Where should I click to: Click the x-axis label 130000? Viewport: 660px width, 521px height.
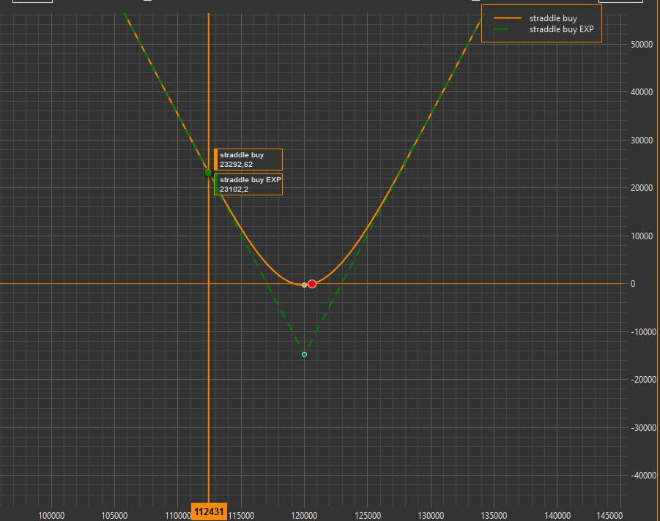(431, 516)
